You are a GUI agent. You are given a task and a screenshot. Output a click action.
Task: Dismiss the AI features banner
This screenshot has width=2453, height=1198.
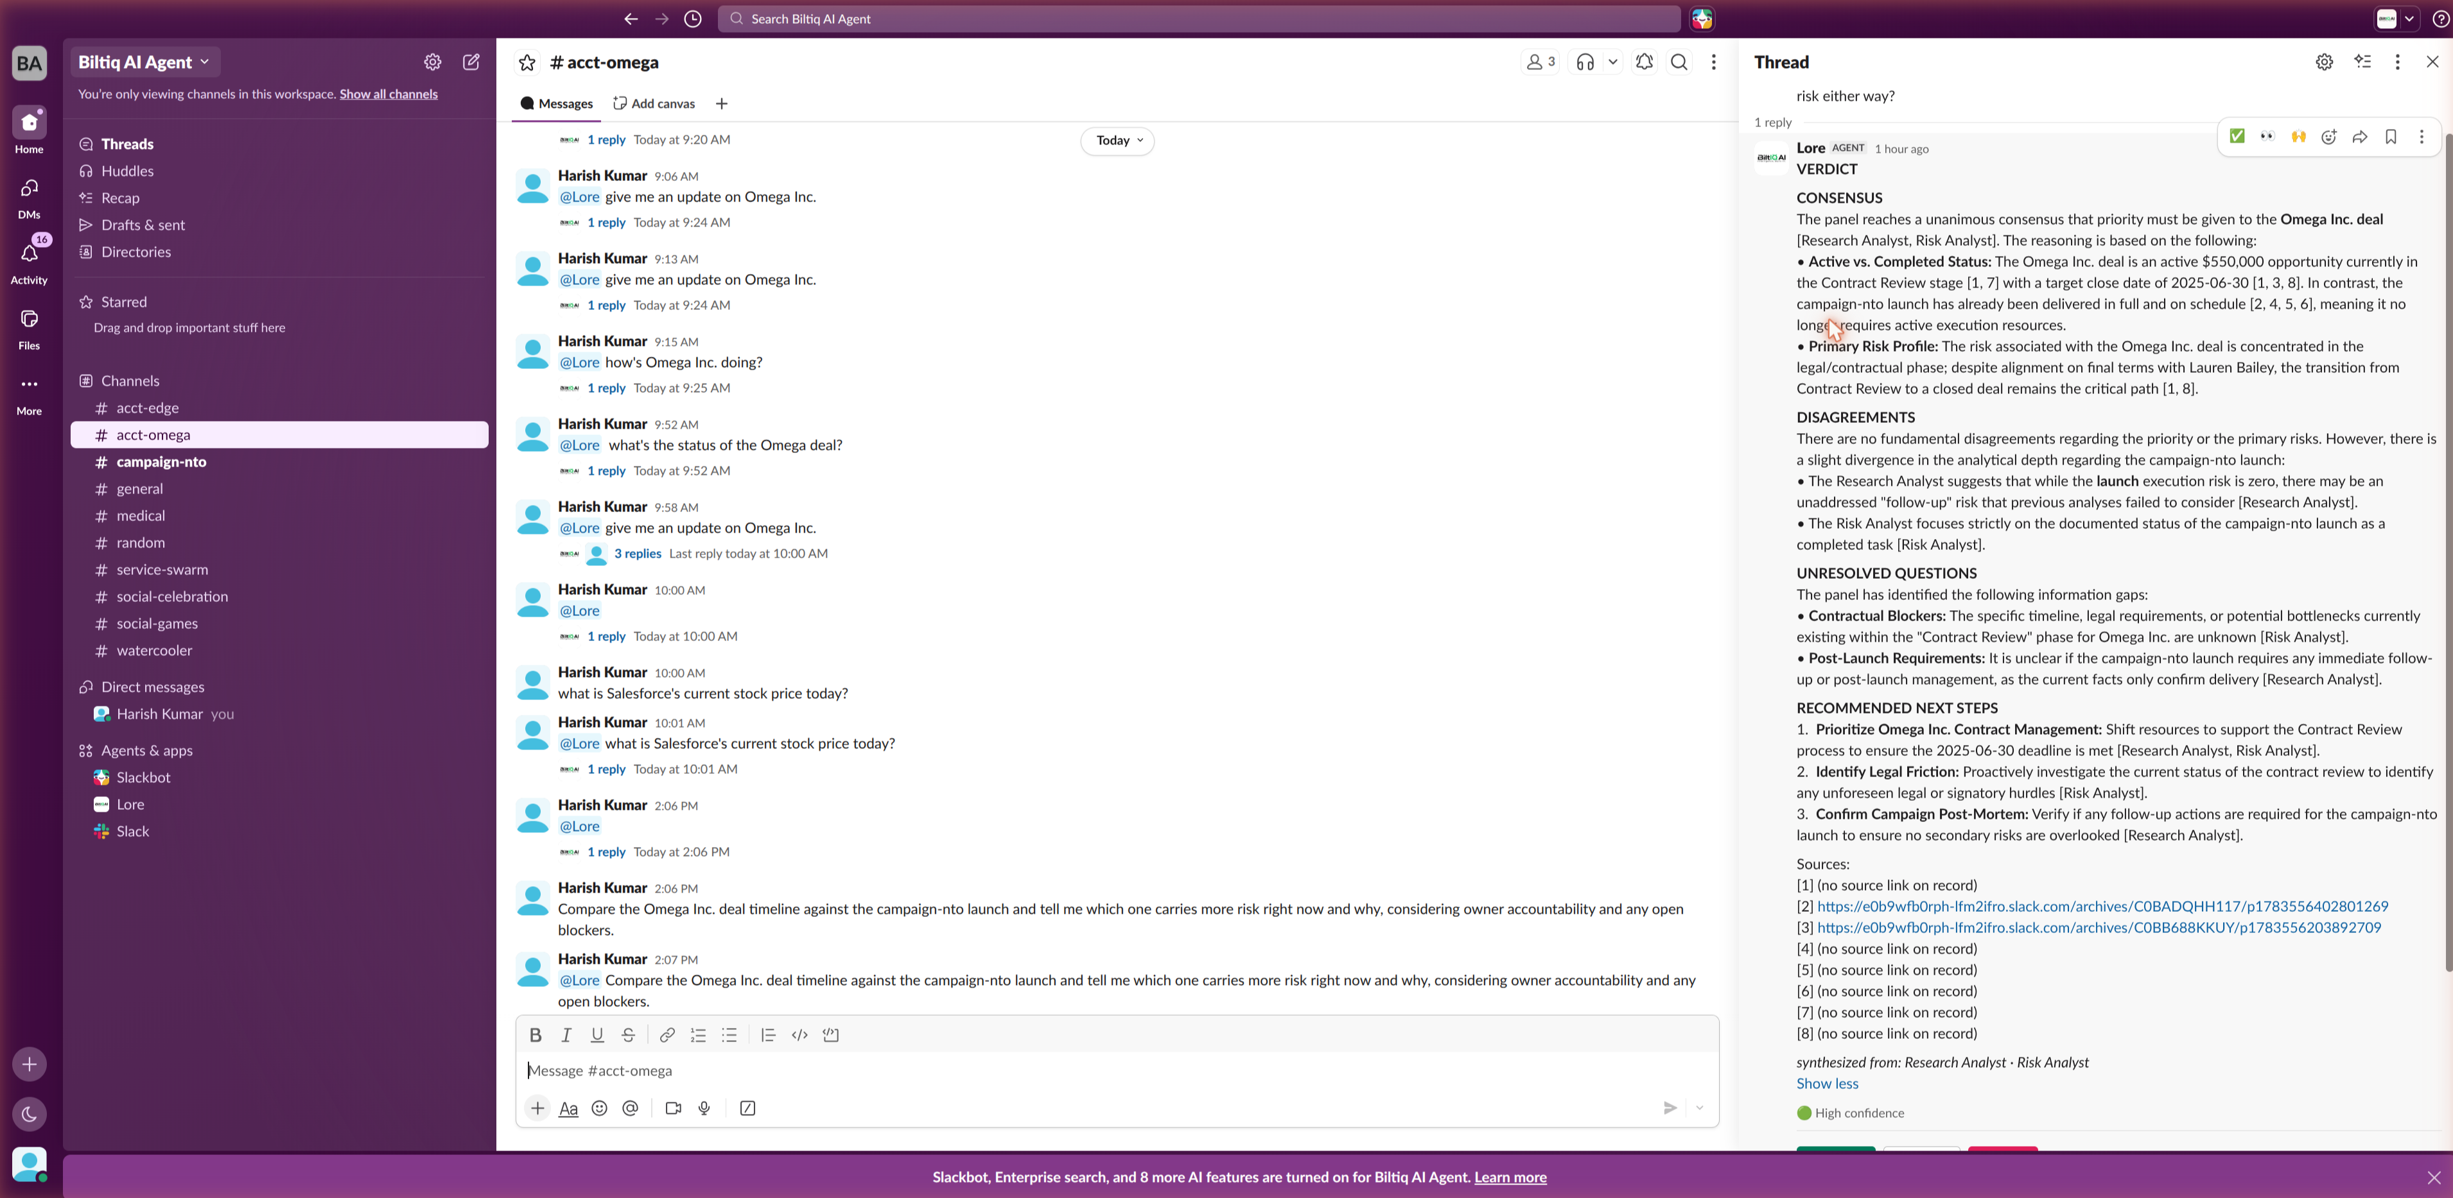pyautogui.click(x=2434, y=1178)
